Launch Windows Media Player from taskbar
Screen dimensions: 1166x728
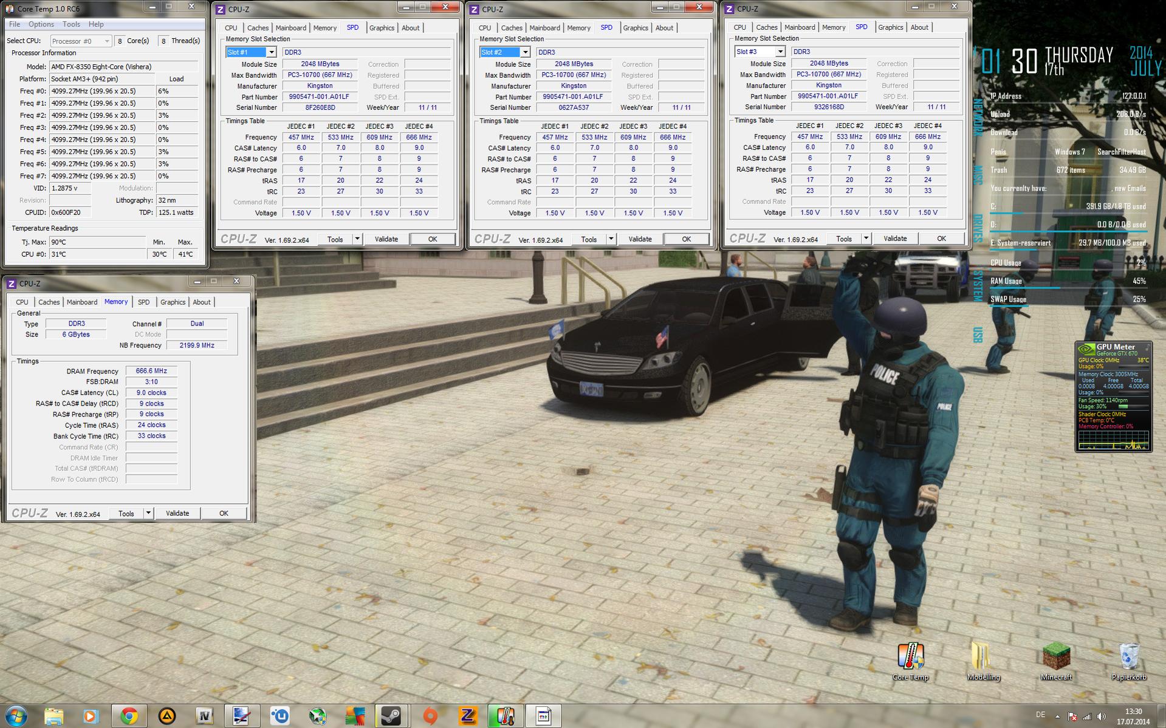point(91,716)
